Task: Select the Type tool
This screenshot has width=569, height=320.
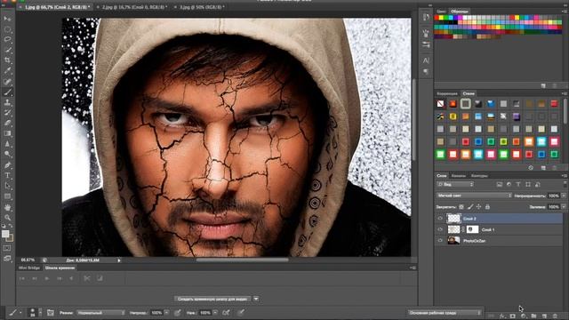Action: click(x=7, y=176)
